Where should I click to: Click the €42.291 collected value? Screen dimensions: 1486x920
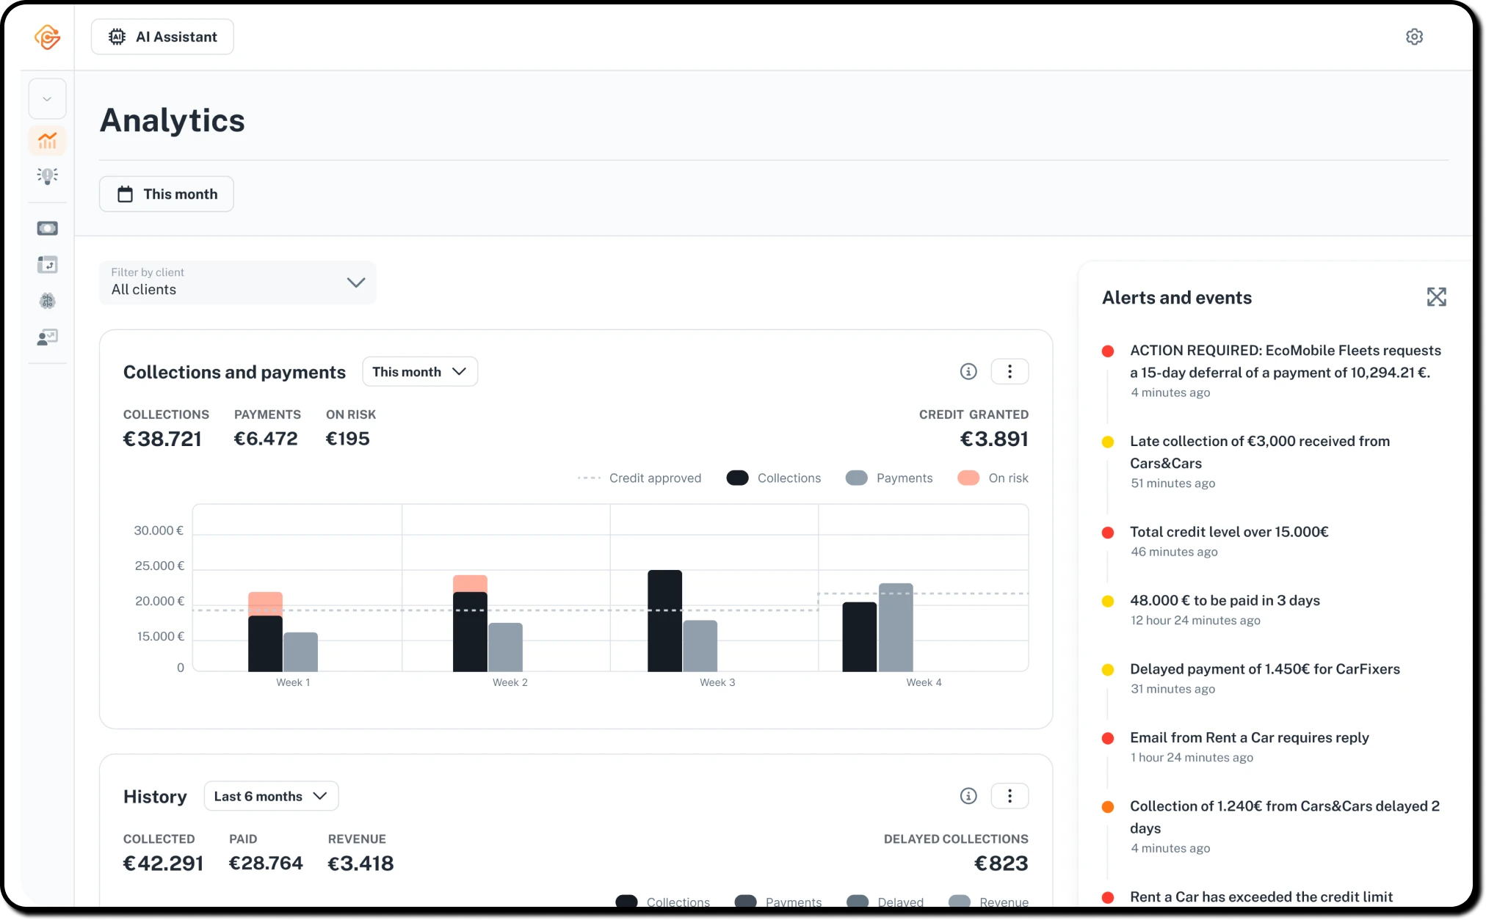tap(163, 864)
